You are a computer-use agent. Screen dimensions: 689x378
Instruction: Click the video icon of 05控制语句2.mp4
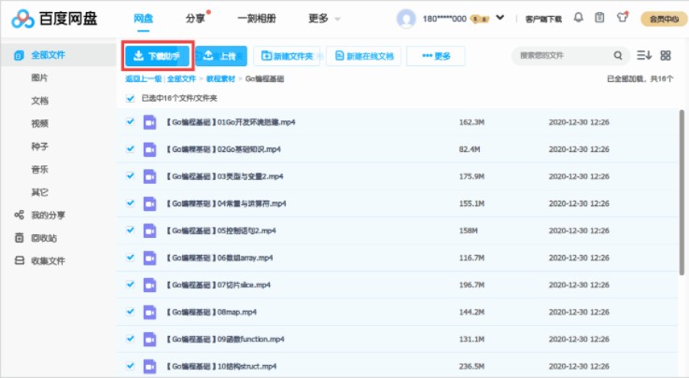pyautogui.click(x=149, y=231)
